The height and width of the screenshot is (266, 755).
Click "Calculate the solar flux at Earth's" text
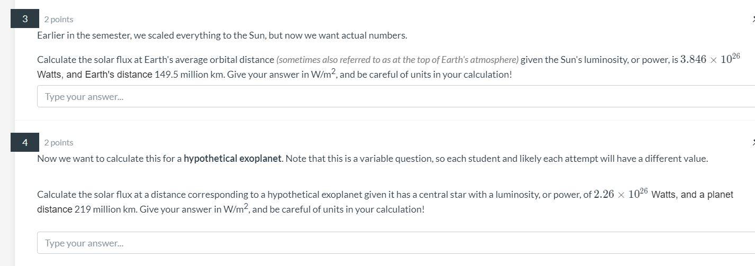point(102,60)
